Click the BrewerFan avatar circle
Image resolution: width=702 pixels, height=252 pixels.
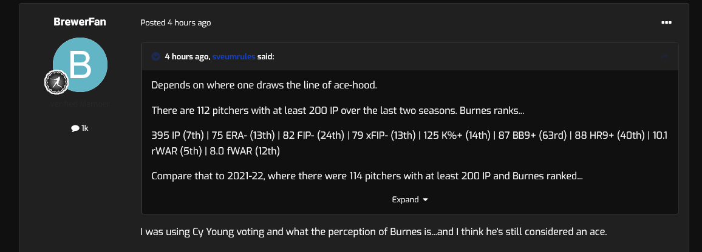coord(81,65)
